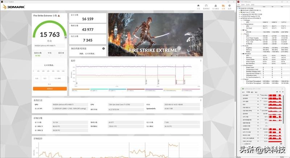The image size is (290, 158).
Task: Expand the Intel Core i7 13700 node
Action: point(240,12)
